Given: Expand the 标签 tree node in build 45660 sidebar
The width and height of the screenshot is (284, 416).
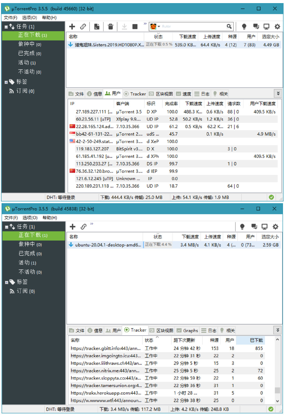Looking at the screenshot, I should (x=6, y=82).
